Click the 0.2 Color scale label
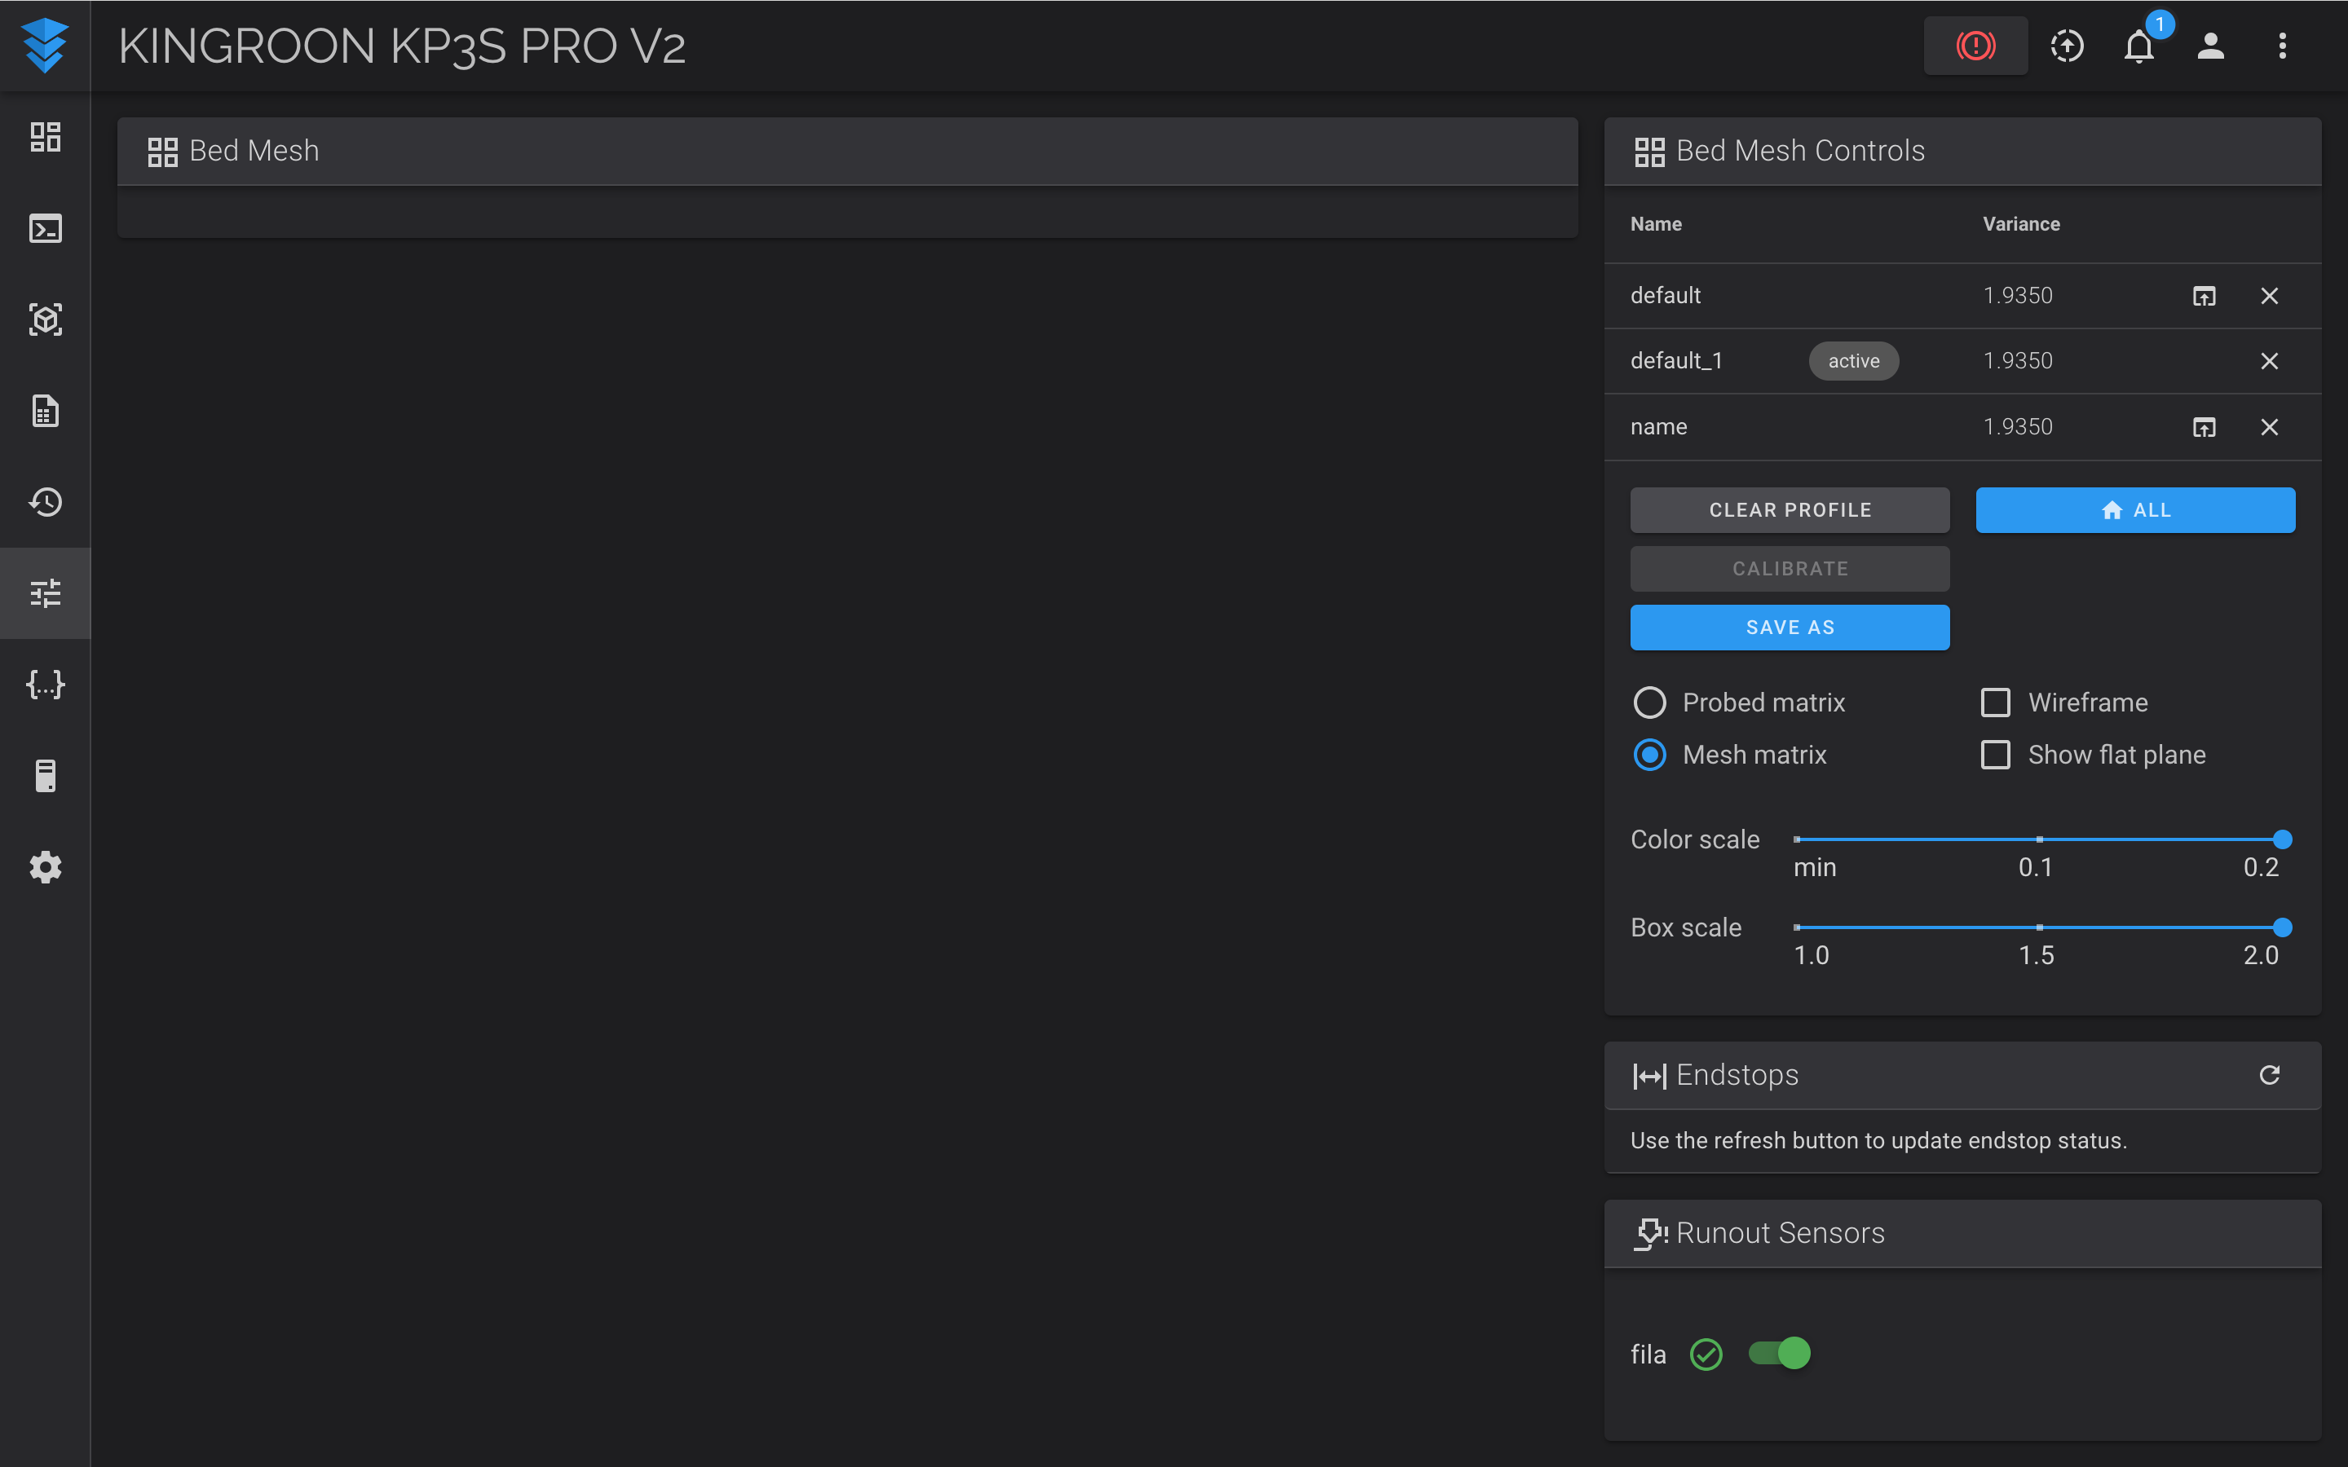2348x1467 pixels. coord(2261,867)
